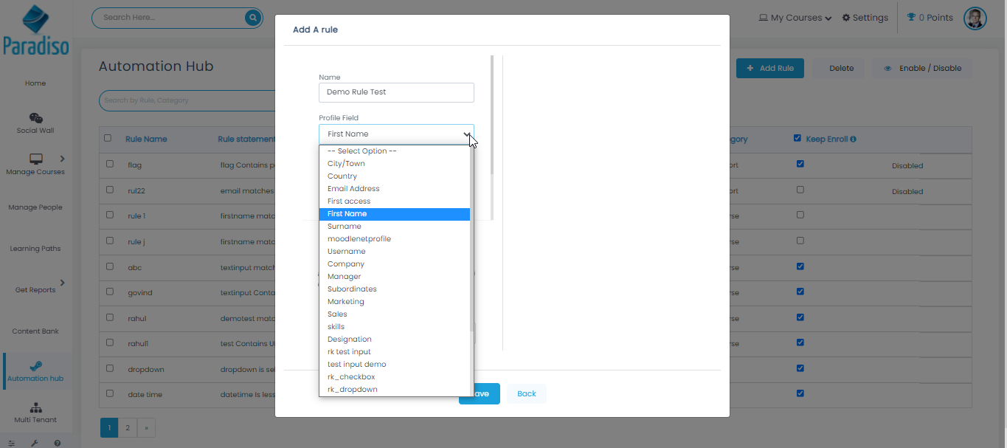Screen dimensions: 1007x448
Task: Expand My Courses dropdown menu
Action: click(x=795, y=18)
